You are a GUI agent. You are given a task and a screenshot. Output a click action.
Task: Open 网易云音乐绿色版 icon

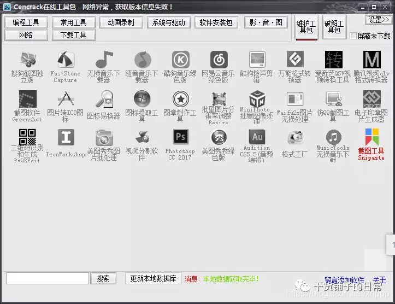coord(219,60)
